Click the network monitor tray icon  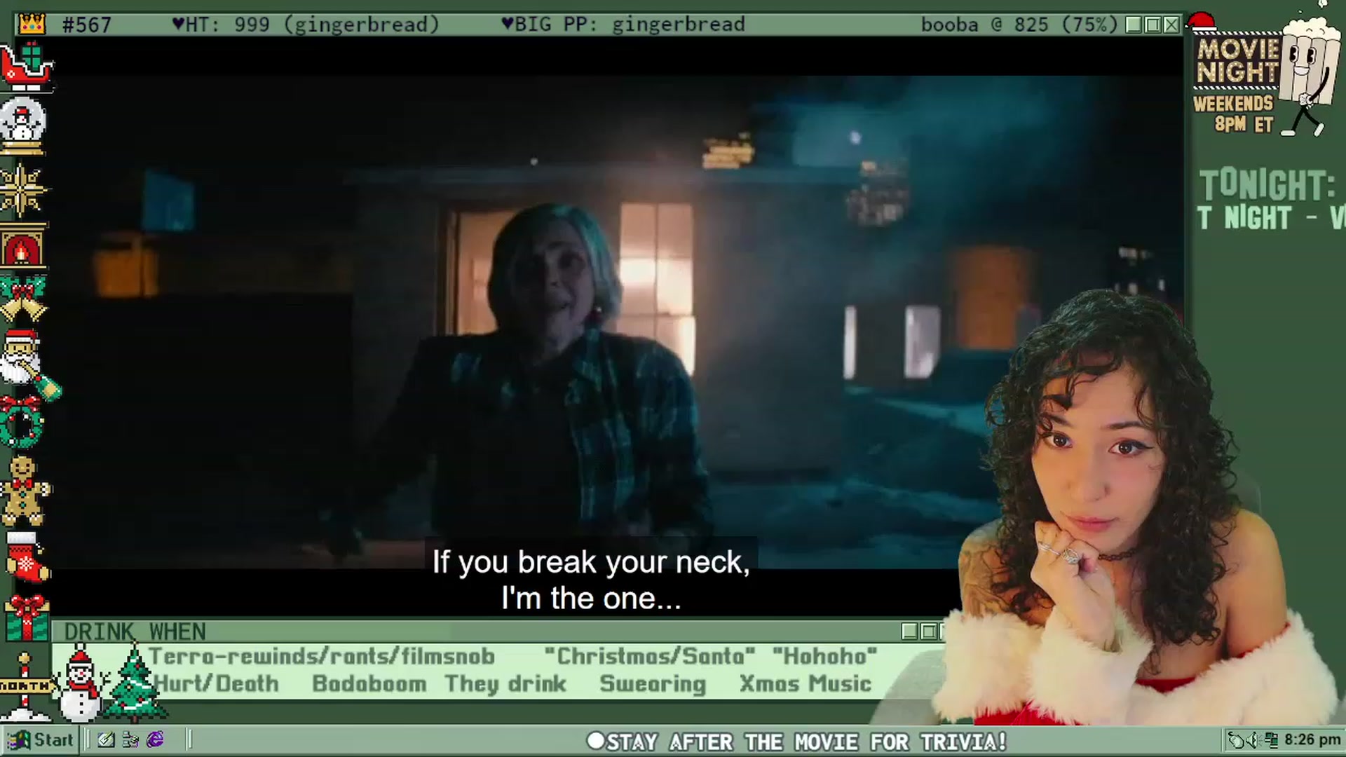[1271, 740]
